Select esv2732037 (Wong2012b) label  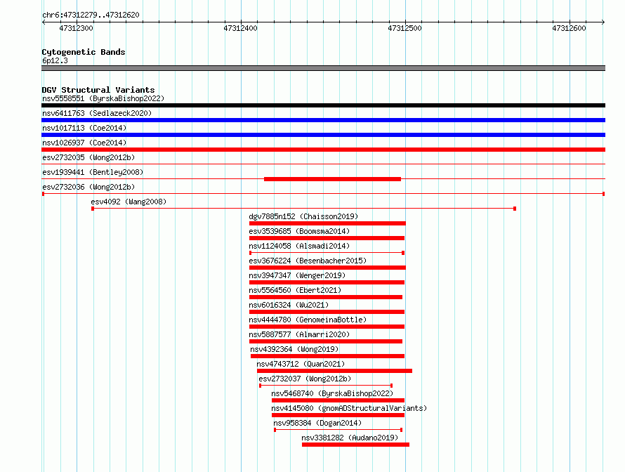(305, 379)
